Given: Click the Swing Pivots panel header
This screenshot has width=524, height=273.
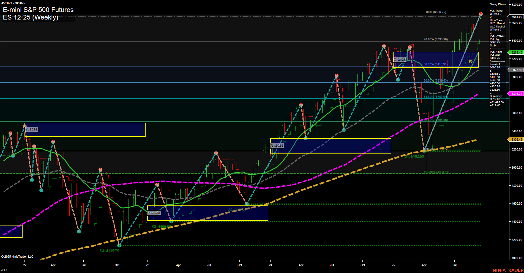Looking at the screenshot, I should tap(496, 4).
